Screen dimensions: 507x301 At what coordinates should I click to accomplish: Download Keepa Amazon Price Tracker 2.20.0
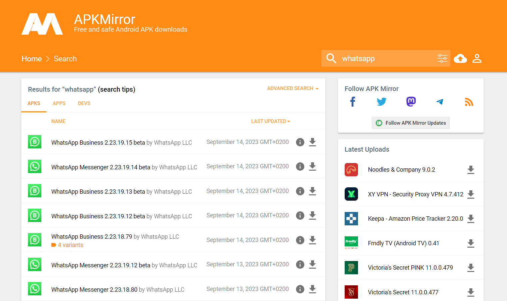click(x=471, y=219)
